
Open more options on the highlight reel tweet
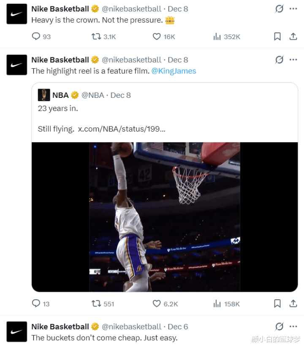[293, 60]
